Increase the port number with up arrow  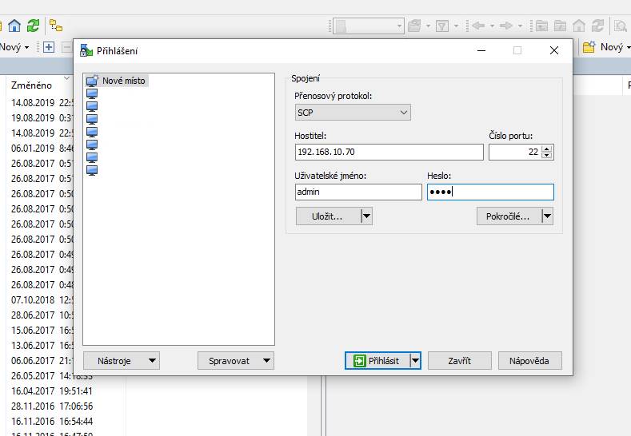[x=547, y=149]
